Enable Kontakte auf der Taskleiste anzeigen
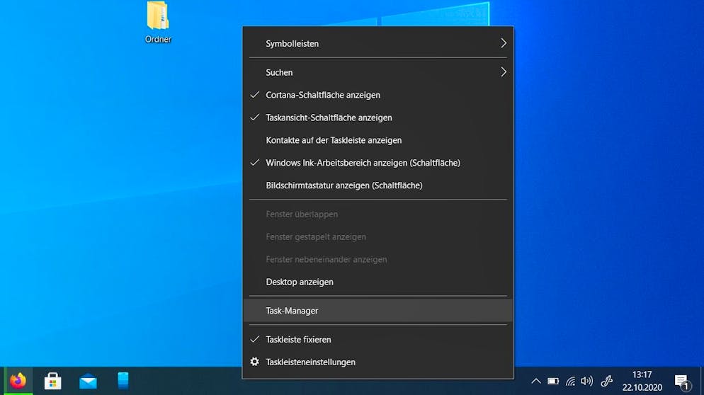Viewport: 704px width, 395px height. [378, 140]
